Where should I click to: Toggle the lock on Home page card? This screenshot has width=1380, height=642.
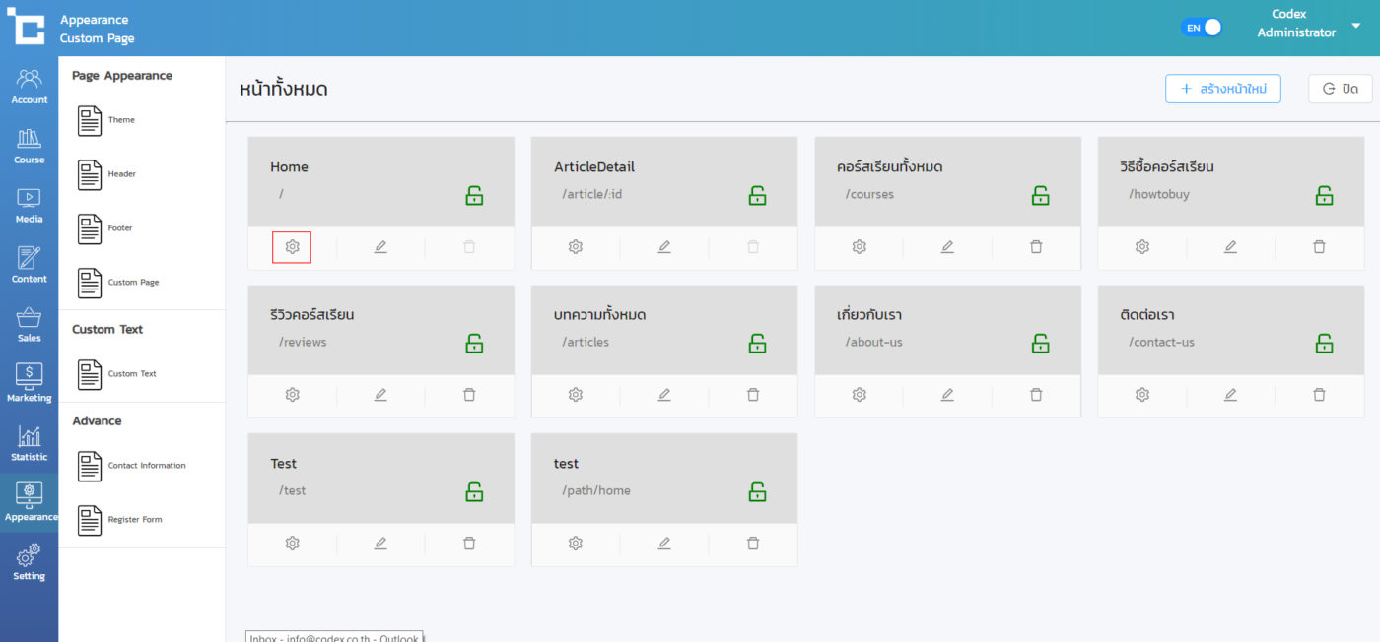coord(474,195)
